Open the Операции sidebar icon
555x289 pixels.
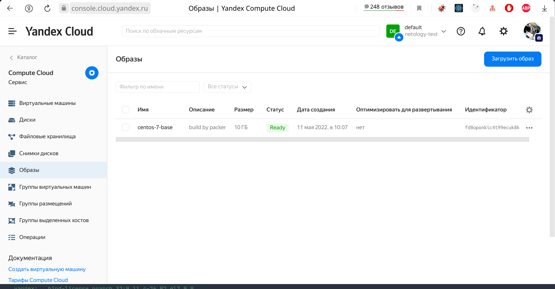point(12,237)
